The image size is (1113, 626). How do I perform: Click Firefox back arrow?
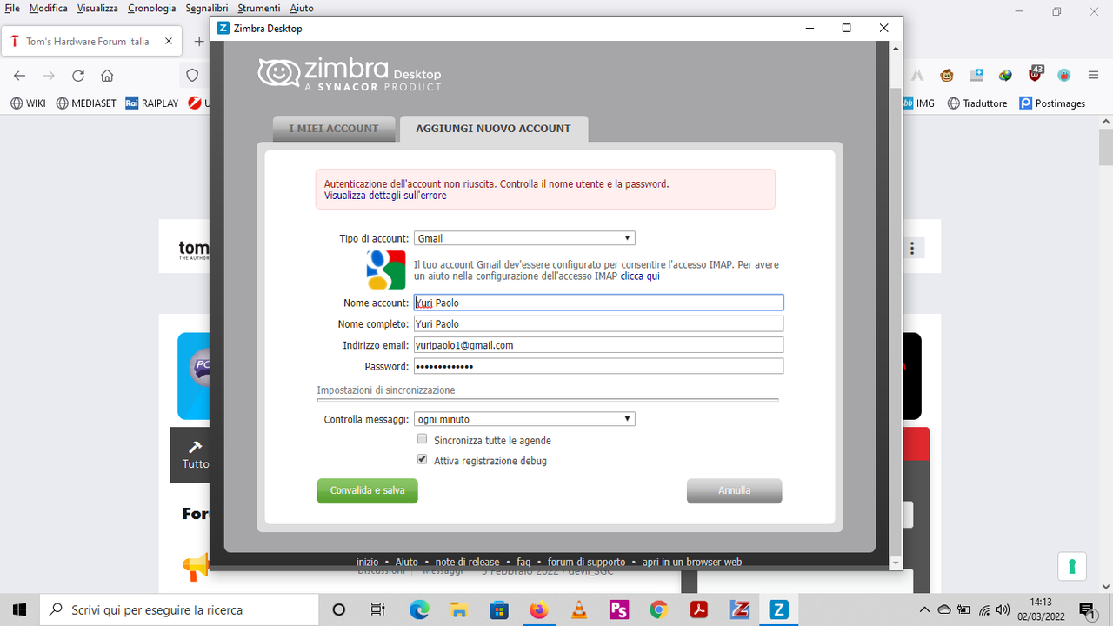19,76
